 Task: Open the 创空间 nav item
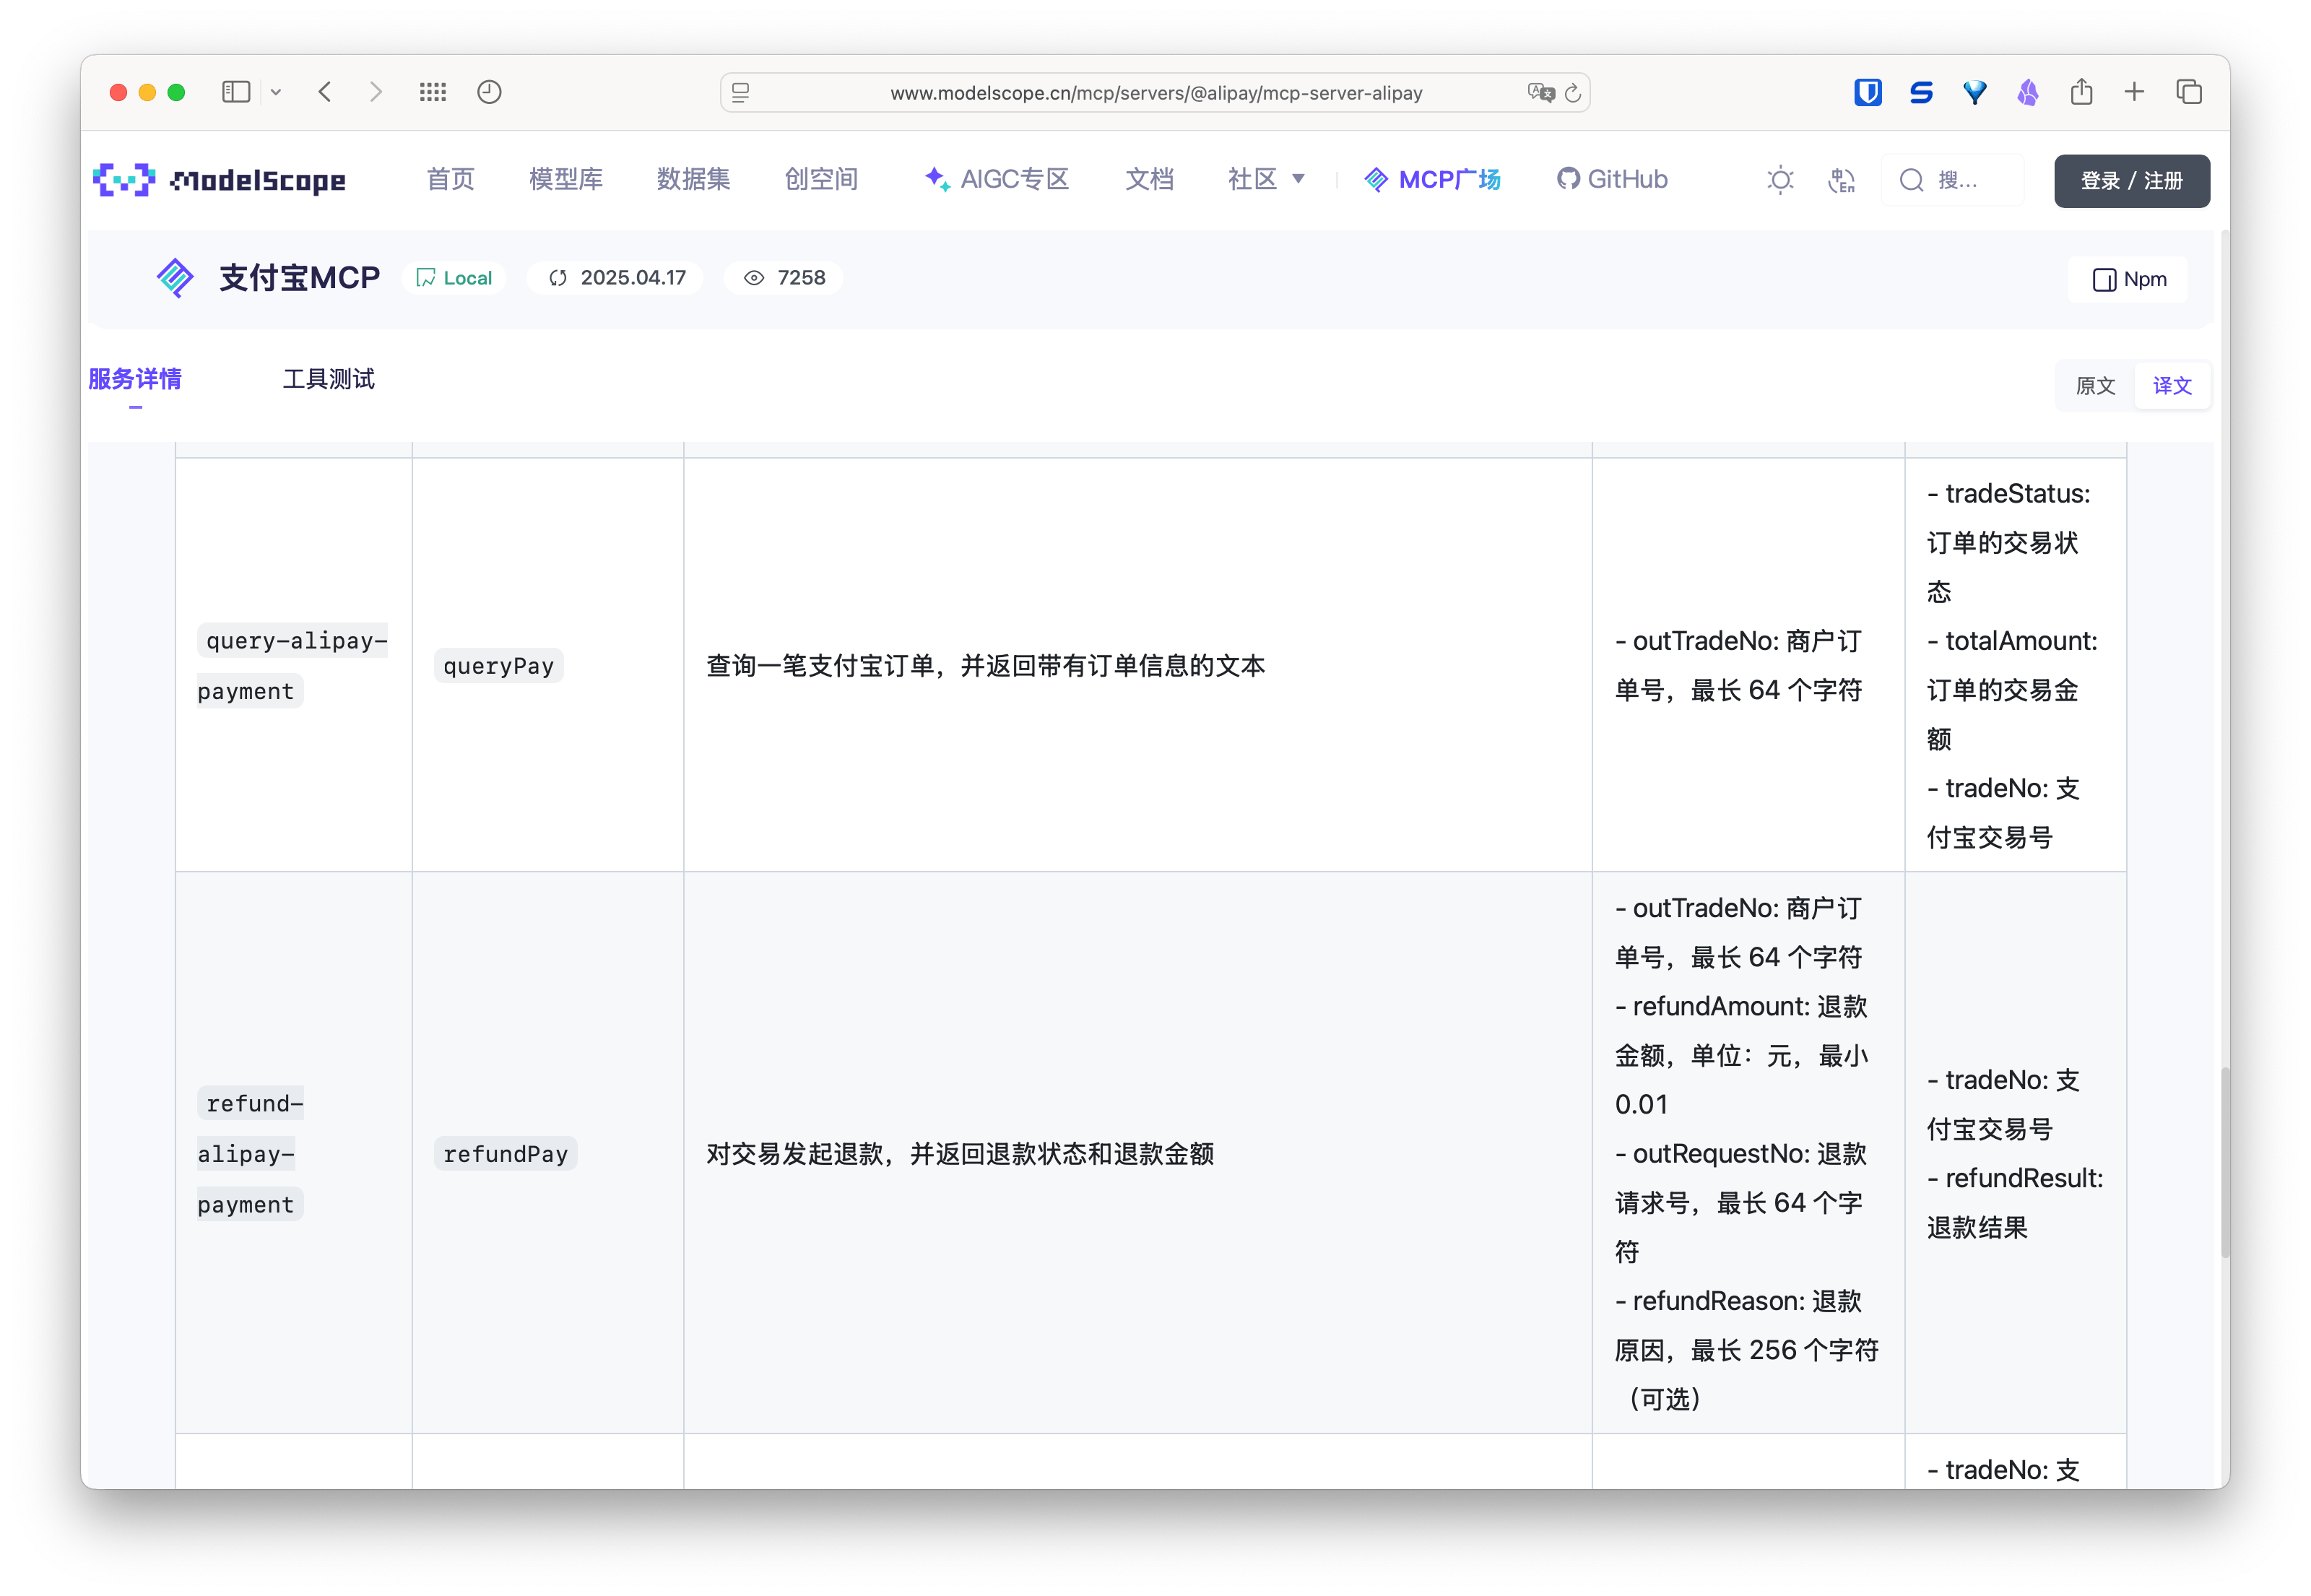821,179
